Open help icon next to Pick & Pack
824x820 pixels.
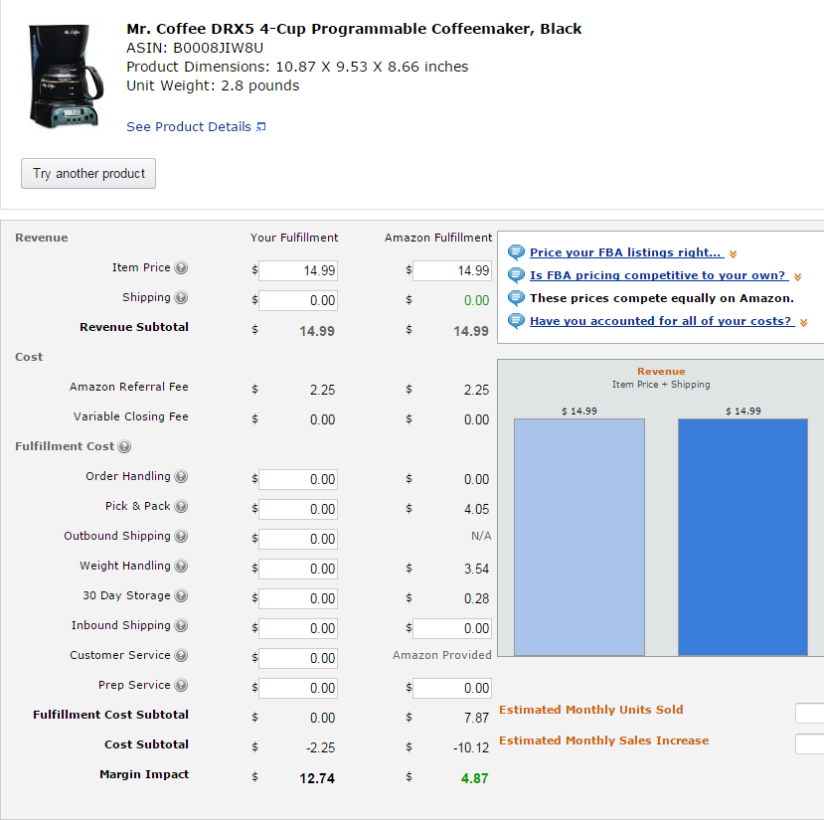[181, 506]
